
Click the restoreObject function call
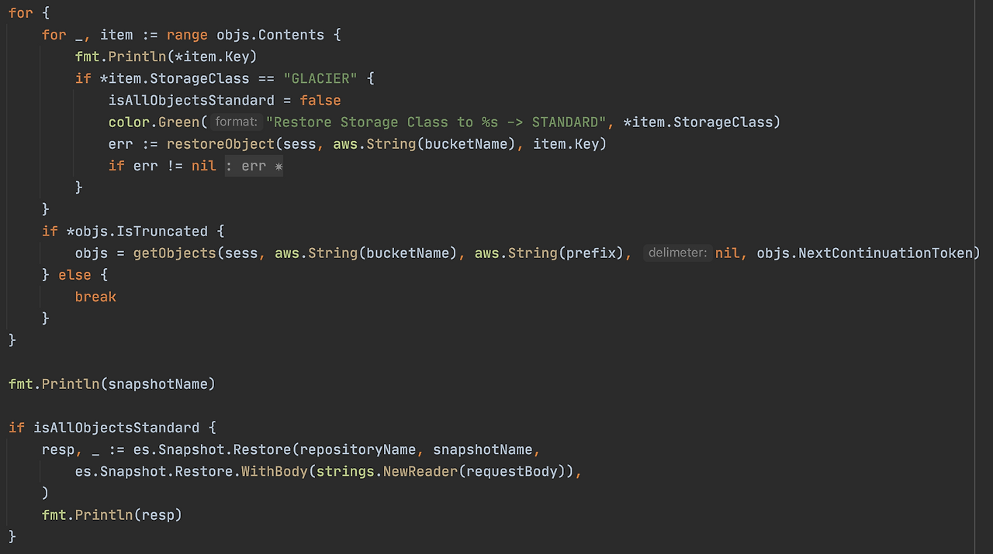[220, 143]
